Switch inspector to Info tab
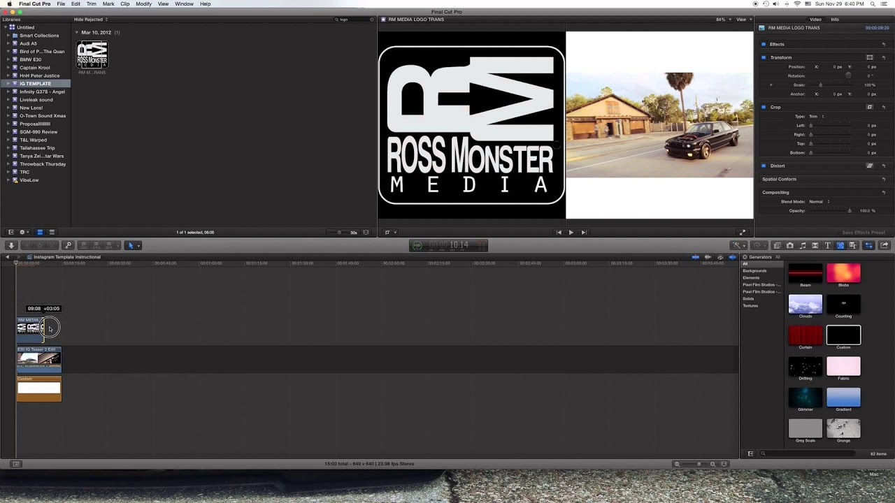This screenshot has height=503, width=895. click(835, 20)
